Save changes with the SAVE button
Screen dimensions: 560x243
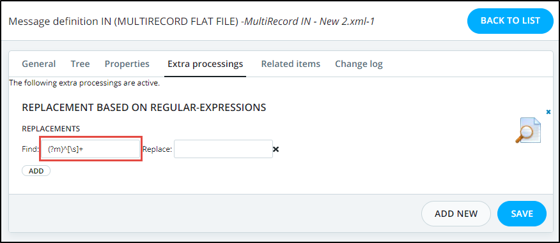[522, 214]
